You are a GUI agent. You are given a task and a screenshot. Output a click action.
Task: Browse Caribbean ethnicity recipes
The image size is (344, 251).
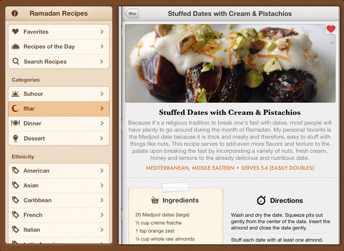[x=59, y=200]
